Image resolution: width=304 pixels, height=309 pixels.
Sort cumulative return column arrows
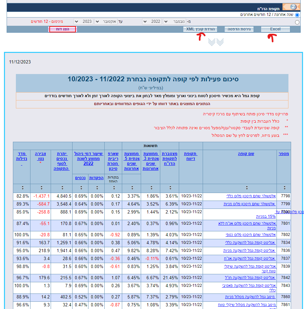[x=170, y=188]
